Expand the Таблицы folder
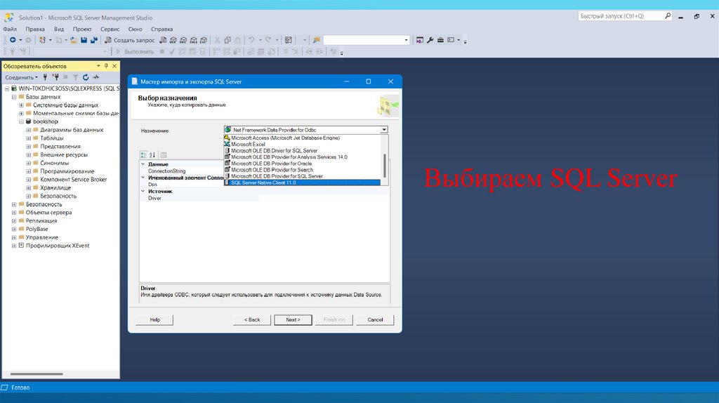Image resolution: width=719 pixels, height=403 pixels. pyautogui.click(x=28, y=138)
